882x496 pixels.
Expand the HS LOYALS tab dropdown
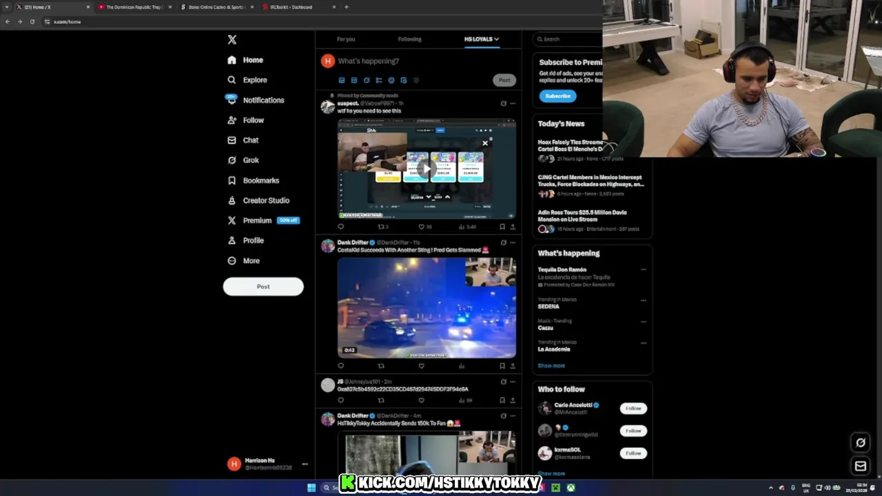(496, 39)
